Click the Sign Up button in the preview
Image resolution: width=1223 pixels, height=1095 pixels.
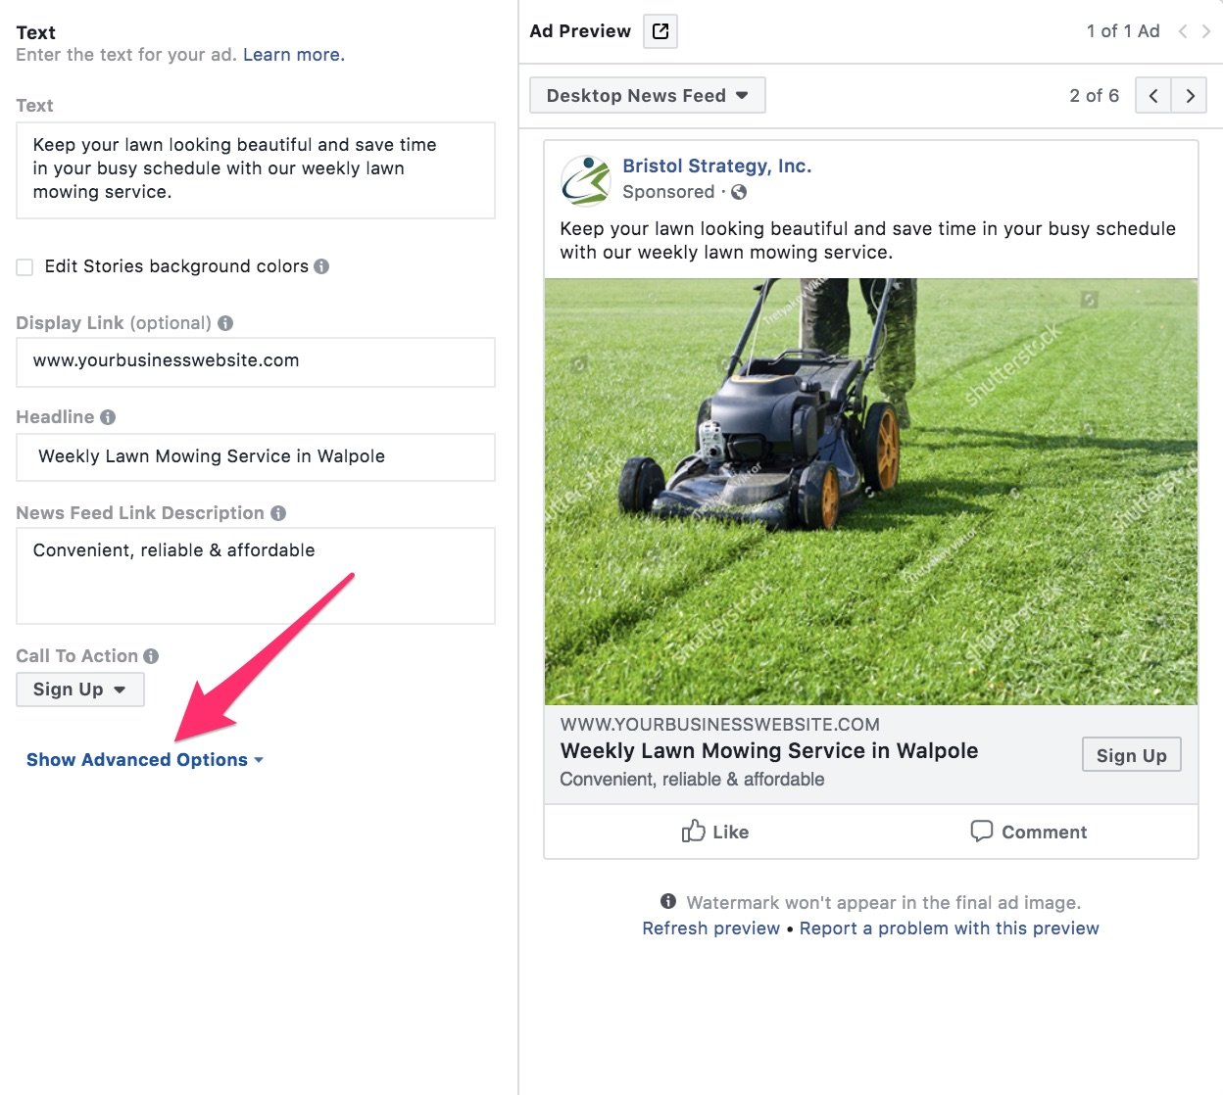coord(1131,754)
